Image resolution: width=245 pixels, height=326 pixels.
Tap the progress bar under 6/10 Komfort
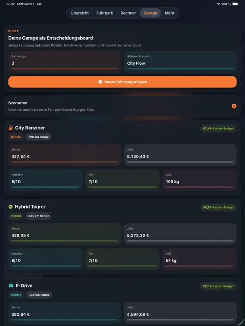point(46,187)
